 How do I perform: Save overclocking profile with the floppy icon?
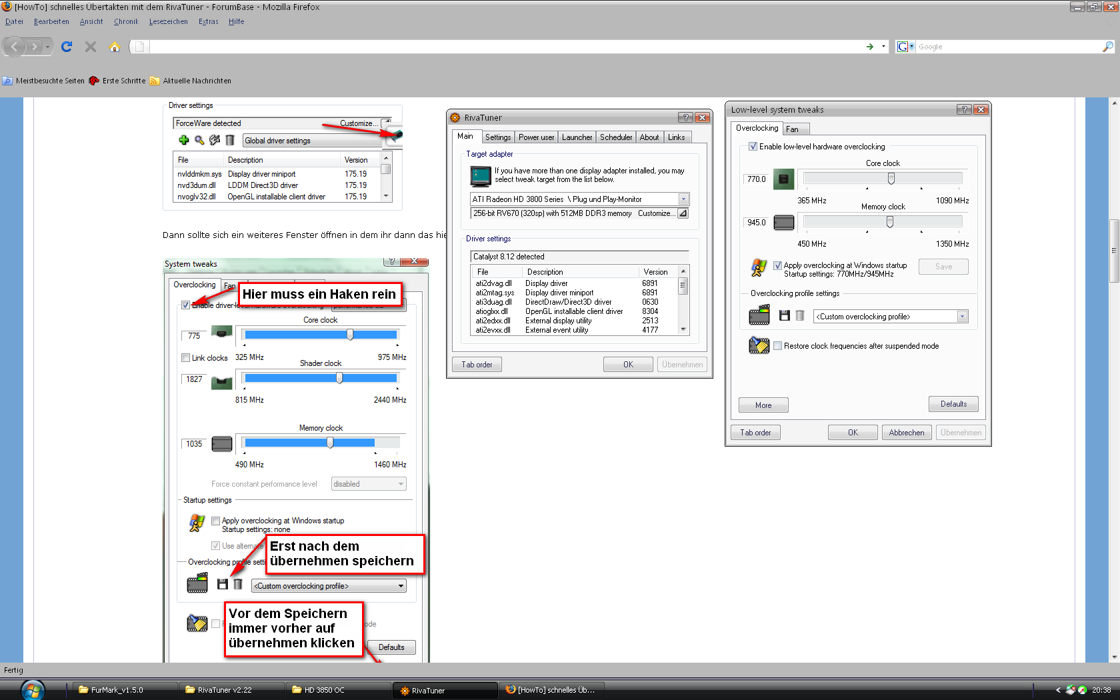(785, 315)
